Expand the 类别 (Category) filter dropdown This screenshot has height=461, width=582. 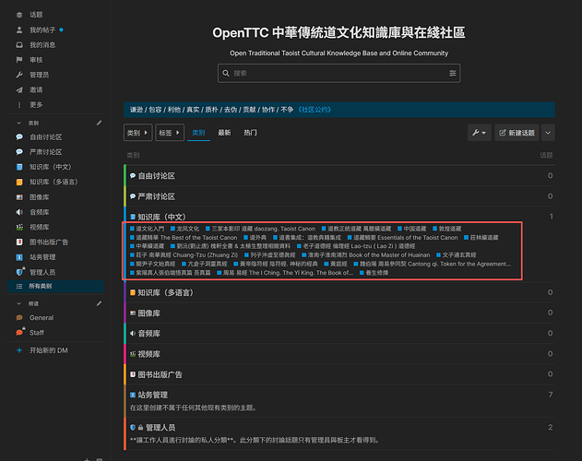tap(137, 134)
